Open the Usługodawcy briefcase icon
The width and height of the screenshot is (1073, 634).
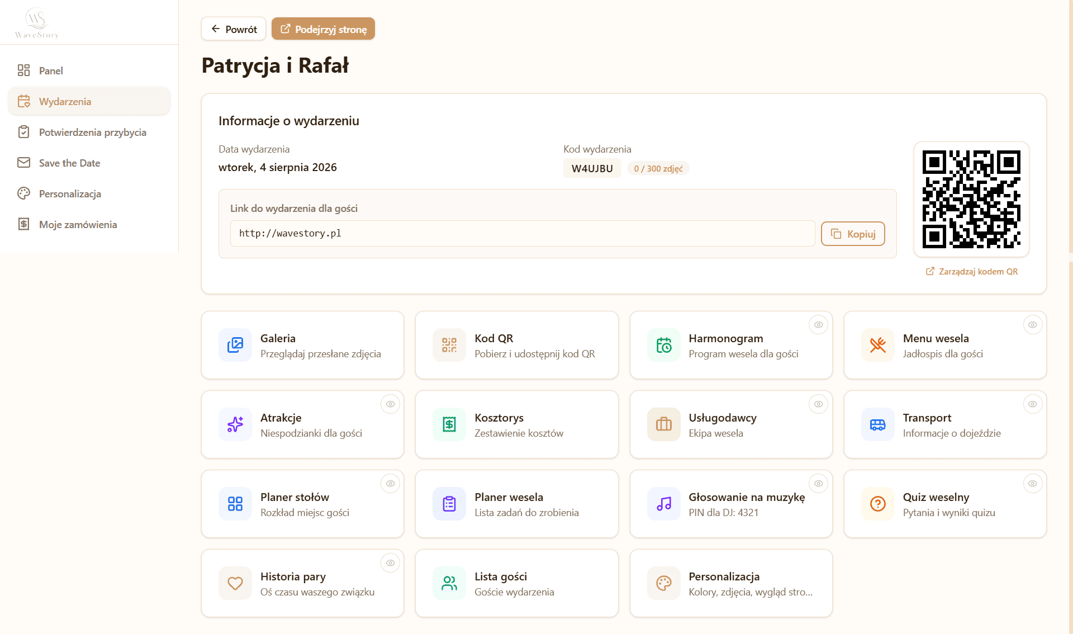[664, 424]
